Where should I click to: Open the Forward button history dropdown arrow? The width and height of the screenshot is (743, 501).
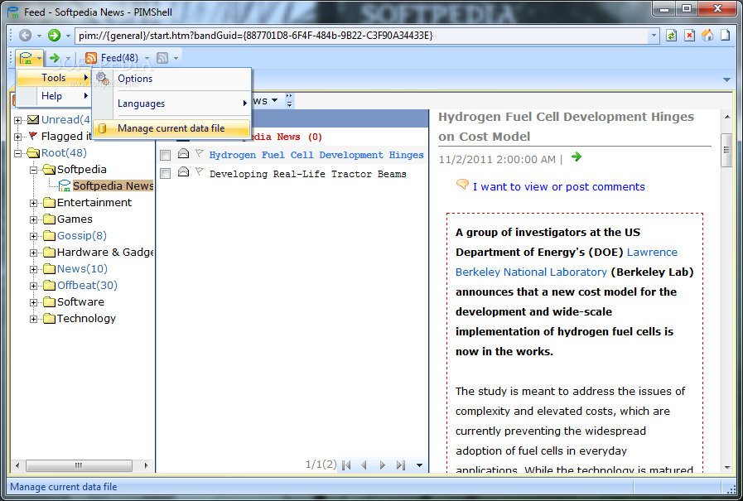point(68,36)
